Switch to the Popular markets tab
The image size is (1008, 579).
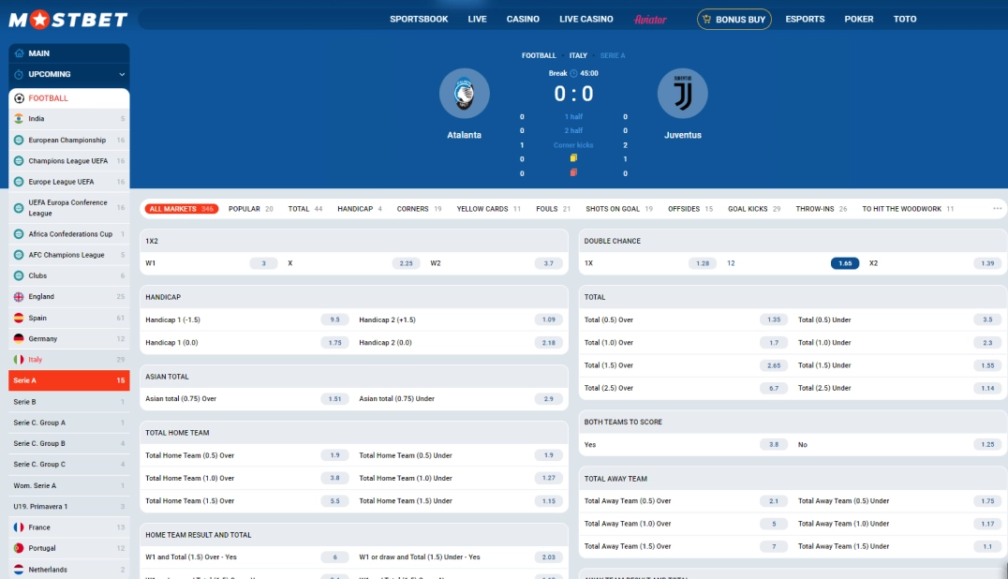click(x=251, y=209)
